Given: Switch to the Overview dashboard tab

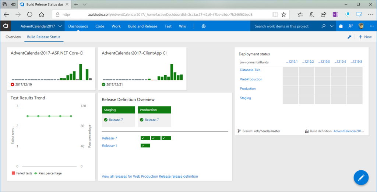Looking at the screenshot, I should [13, 37].
